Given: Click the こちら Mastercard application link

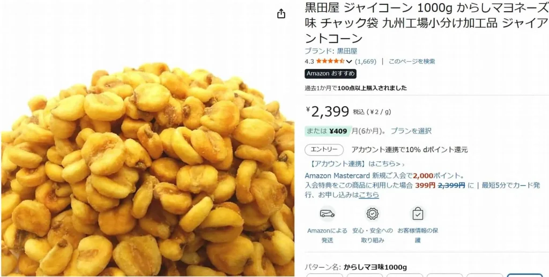Looking at the screenshot, I should (x=369, y=195).
